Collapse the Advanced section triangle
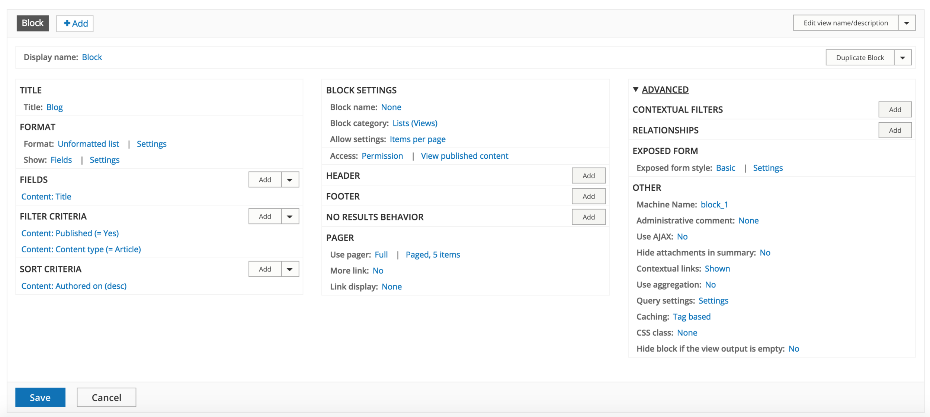 (636, 90)
